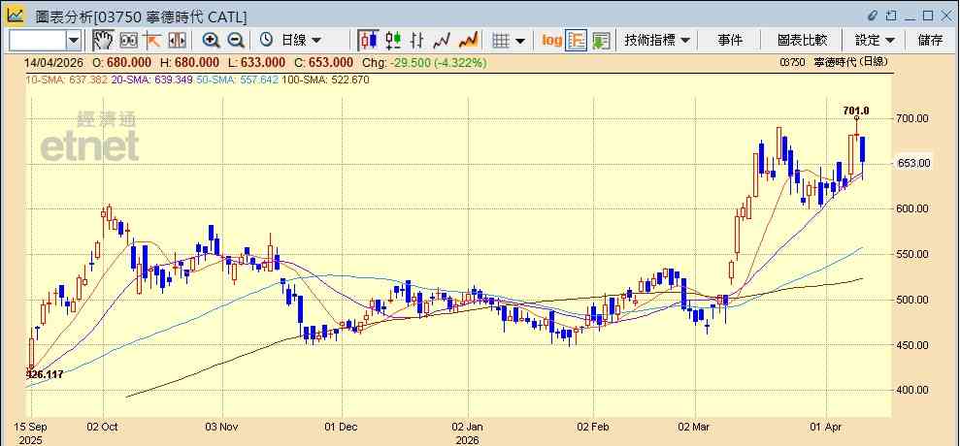This screenshot has height=446, width=960.
Task: Click the 03750 寧德時代 (日線) chart label
Action: click(835, 62)
